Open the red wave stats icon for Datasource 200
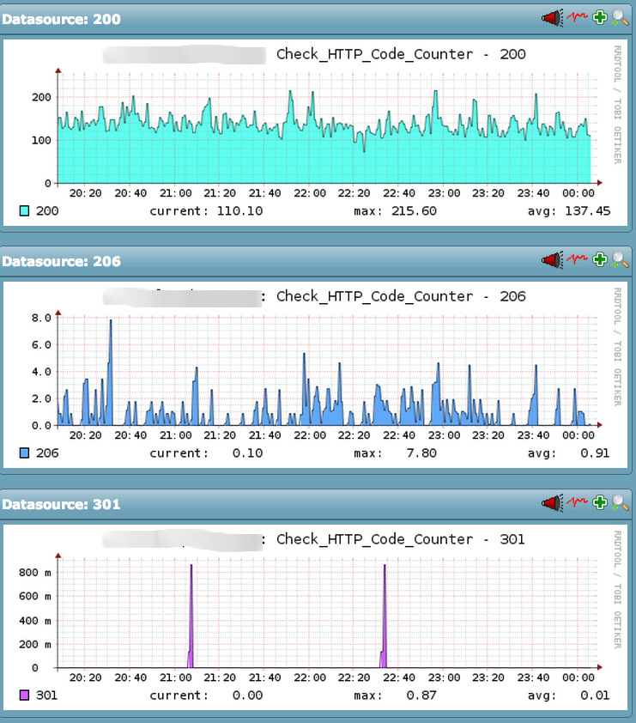636x723 pixels. (577, 17)
